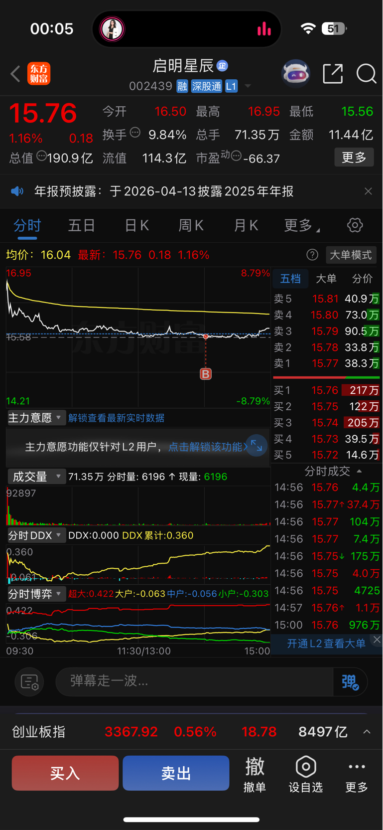Tap the 撤单 cancel order button

click(255, 775)
